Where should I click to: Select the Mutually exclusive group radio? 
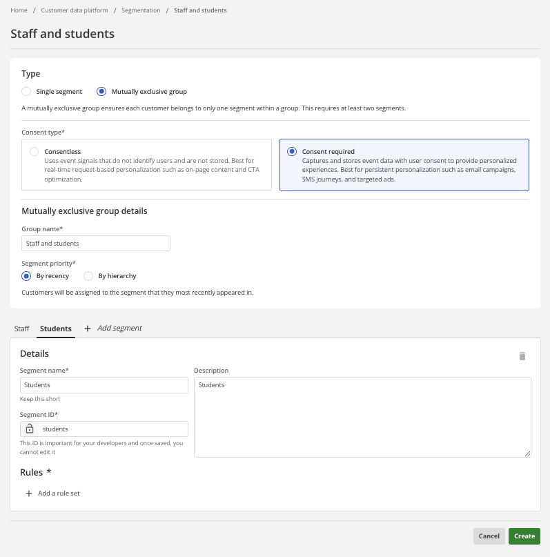101,92
